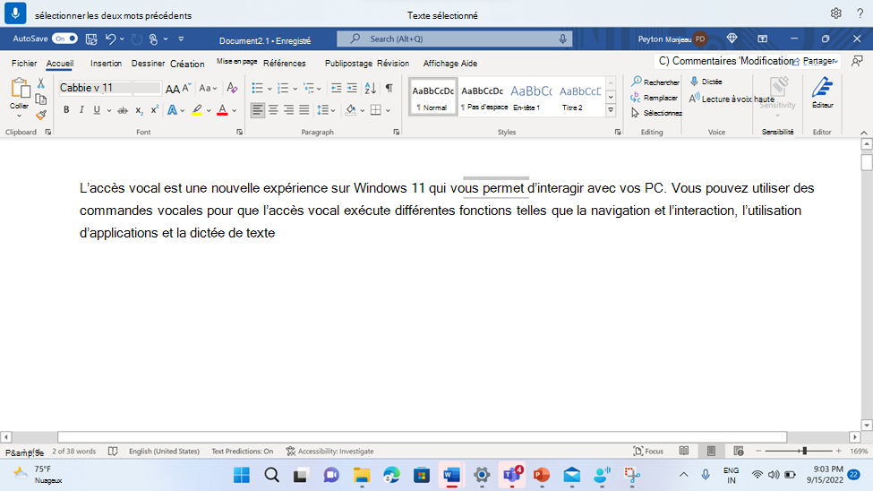Open Font dialog launcher
This screenshot has width=873, height=491.
coord(239,132)
